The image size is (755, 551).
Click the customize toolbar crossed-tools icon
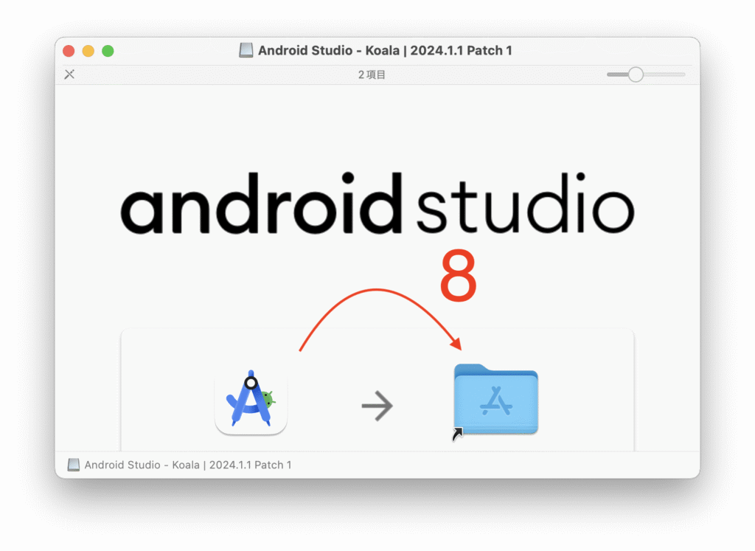70,74
